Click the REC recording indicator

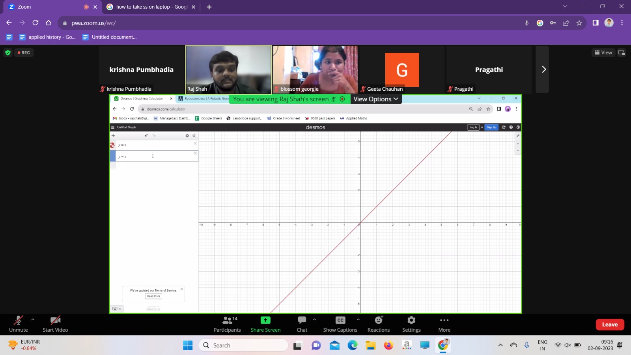point(24,52)
